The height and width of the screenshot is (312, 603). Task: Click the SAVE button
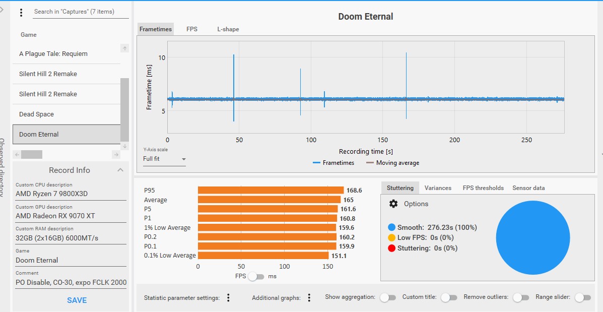click(x=77, y=300)
